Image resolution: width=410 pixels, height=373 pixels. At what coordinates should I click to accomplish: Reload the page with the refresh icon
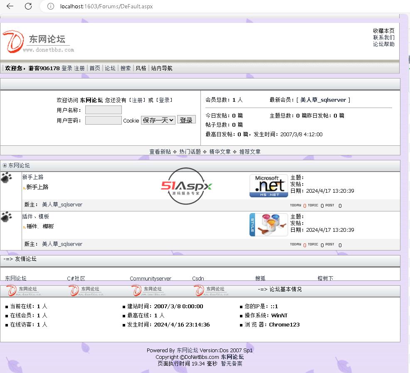[28, 6]
